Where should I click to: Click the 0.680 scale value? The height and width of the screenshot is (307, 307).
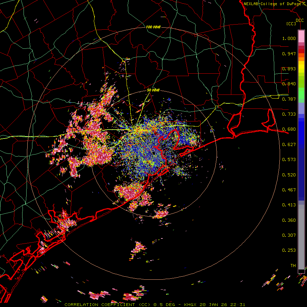click(289, 129)
